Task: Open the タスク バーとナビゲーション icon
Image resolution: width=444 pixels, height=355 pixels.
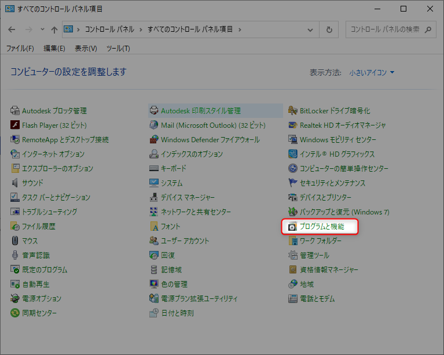Action: click(14, 197)
